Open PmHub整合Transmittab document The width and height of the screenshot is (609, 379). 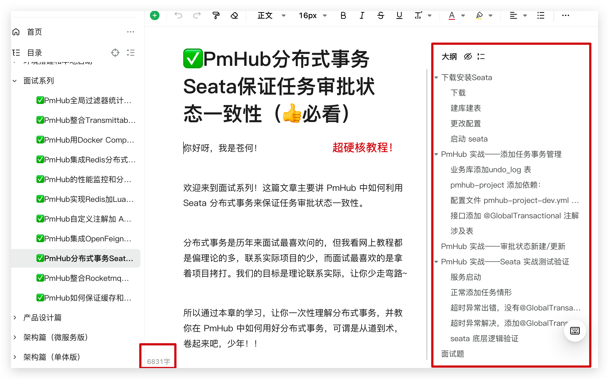86,120
